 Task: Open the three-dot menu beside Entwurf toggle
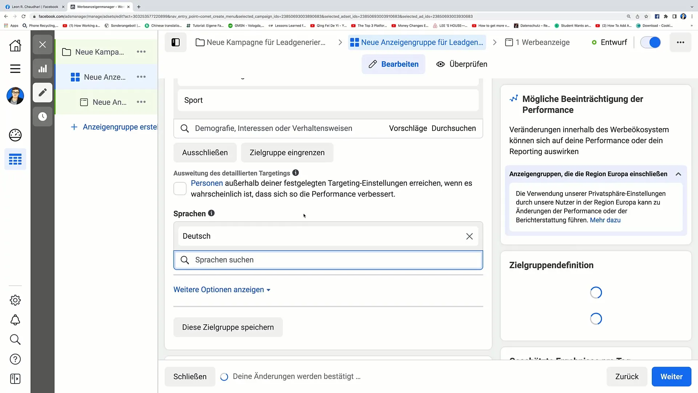681,42
